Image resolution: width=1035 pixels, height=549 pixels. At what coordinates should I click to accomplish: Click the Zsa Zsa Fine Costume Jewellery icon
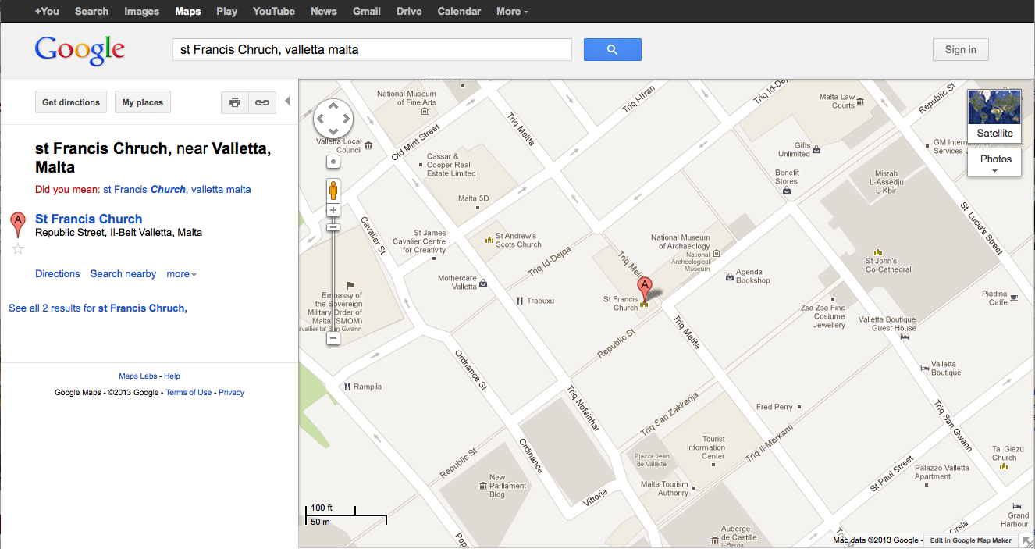pyautogui.click(x=834, y=298)
